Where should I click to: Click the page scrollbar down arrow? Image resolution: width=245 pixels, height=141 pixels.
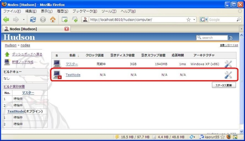pyautogui.click(x=242, y=131)
